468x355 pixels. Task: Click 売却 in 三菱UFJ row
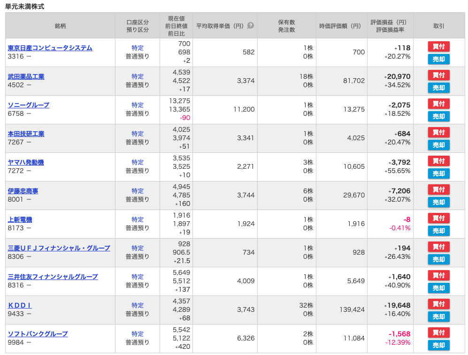(439, 259)
